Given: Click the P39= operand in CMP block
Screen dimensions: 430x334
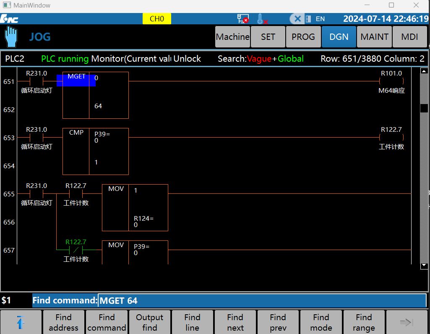Looking at the screenshot, I should pyautogui.click(x=102, y=134).
